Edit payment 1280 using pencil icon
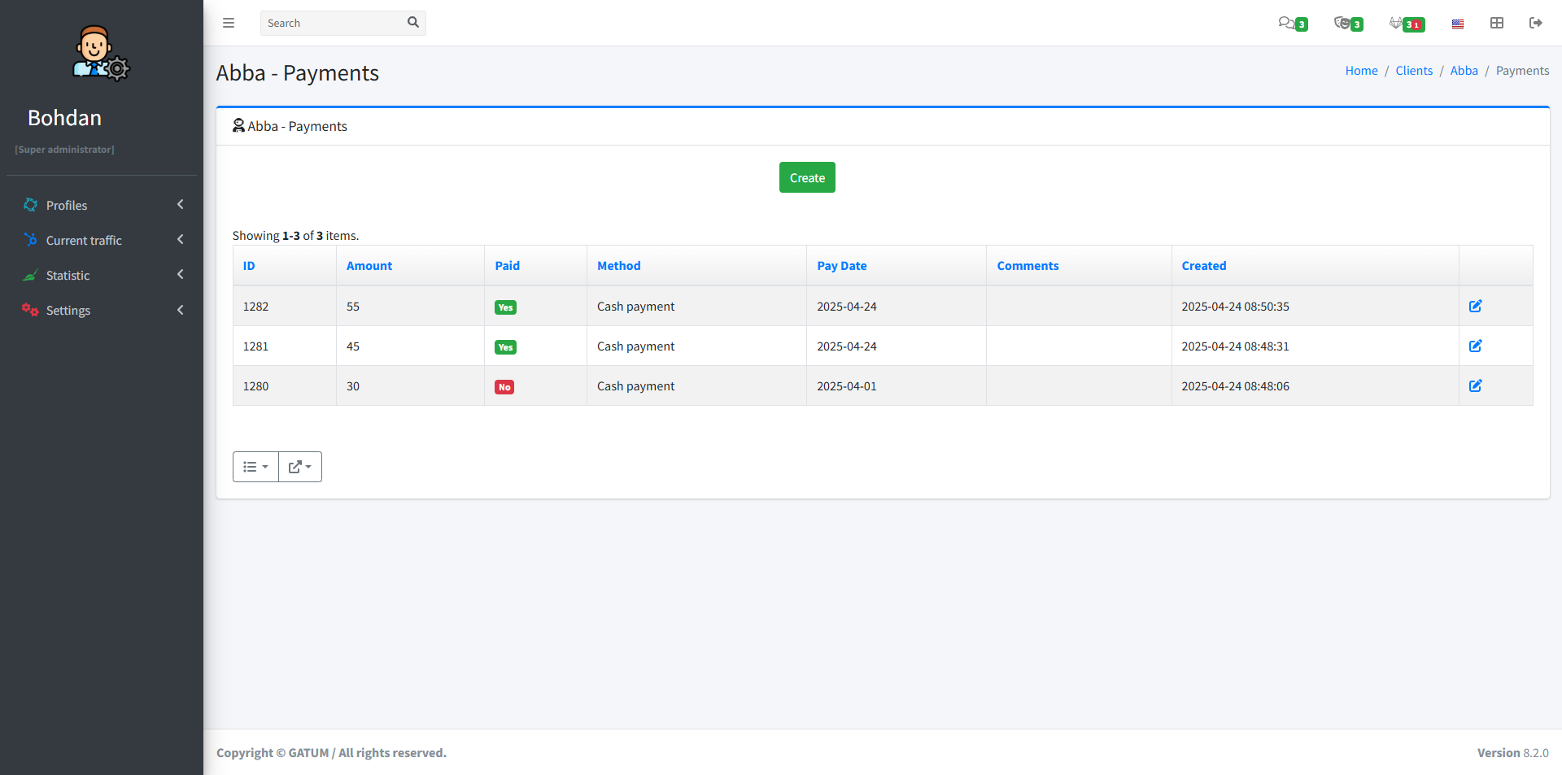 (x=1475, y=386)
